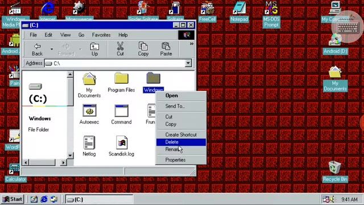The image size is (364, 205).
Task: Click the left pane scroll up arrow
Action: point(70,75)
